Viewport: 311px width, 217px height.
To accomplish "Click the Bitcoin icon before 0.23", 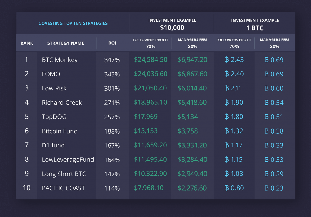I will 267,188.
